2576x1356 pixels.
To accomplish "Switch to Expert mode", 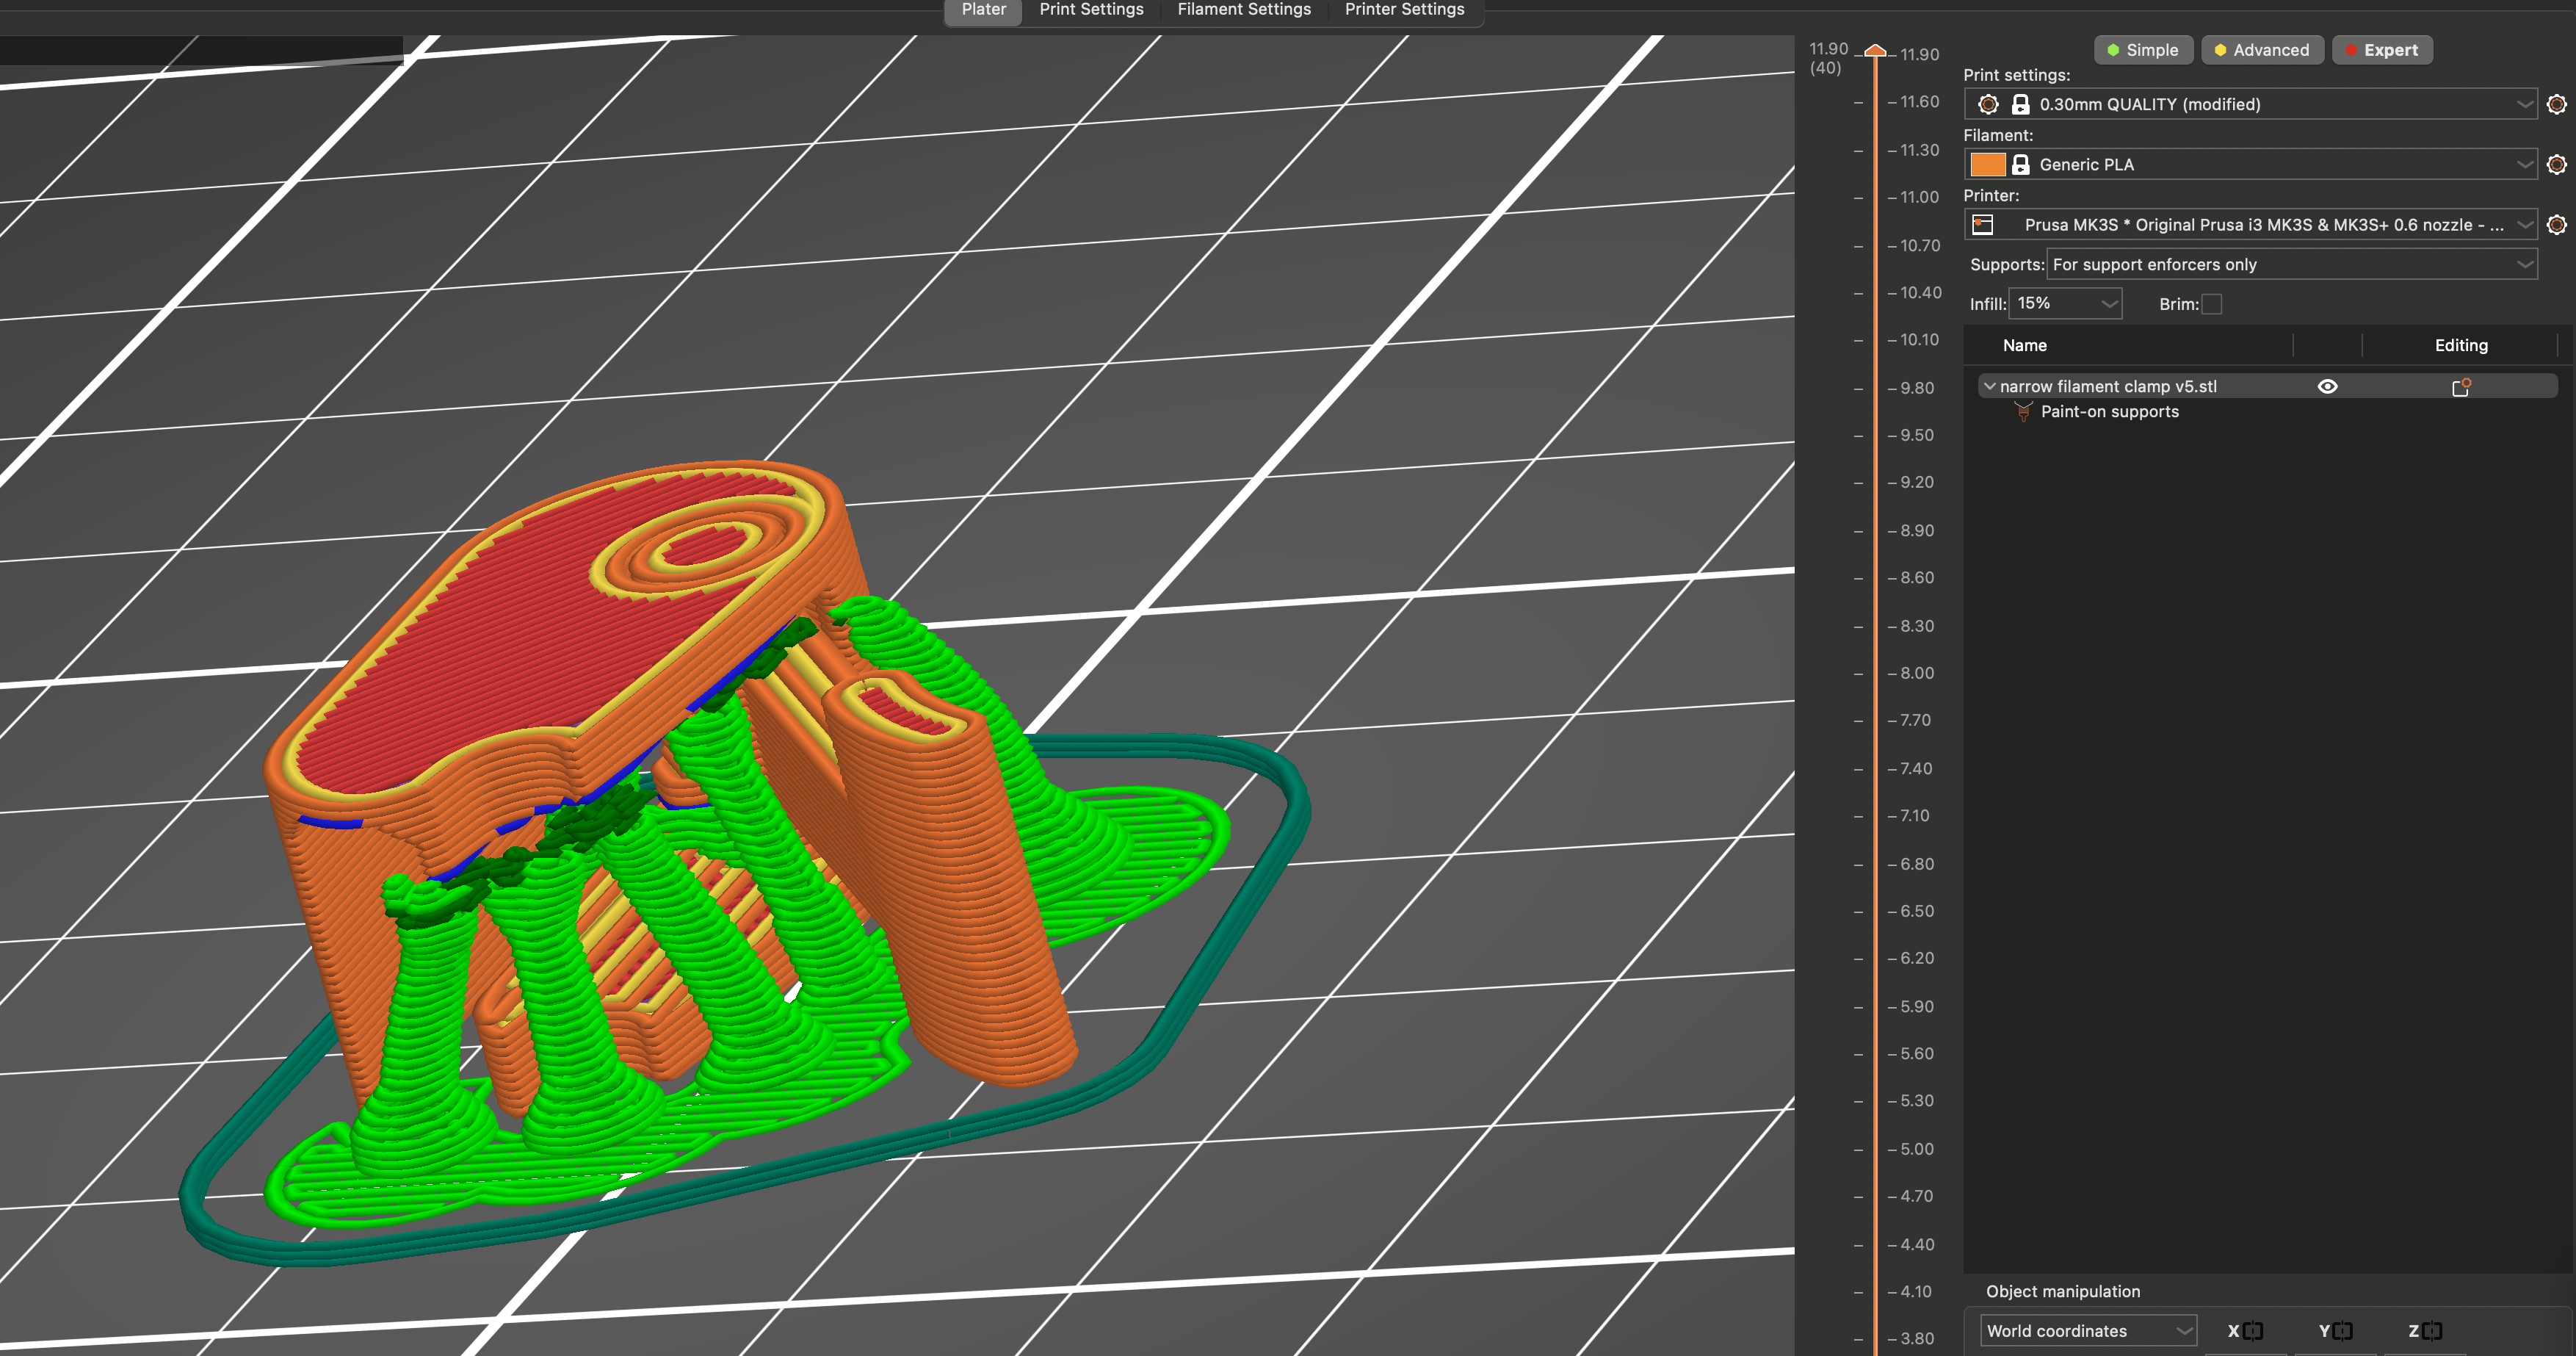I will pos(2382,50).
